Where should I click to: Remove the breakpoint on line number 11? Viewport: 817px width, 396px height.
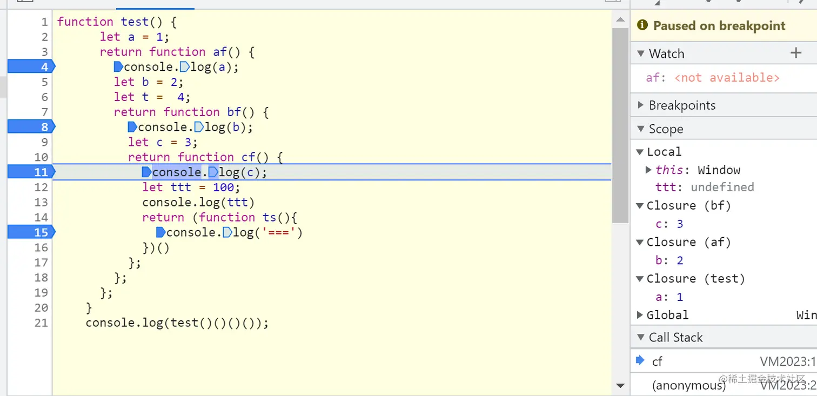pos(31,172)
